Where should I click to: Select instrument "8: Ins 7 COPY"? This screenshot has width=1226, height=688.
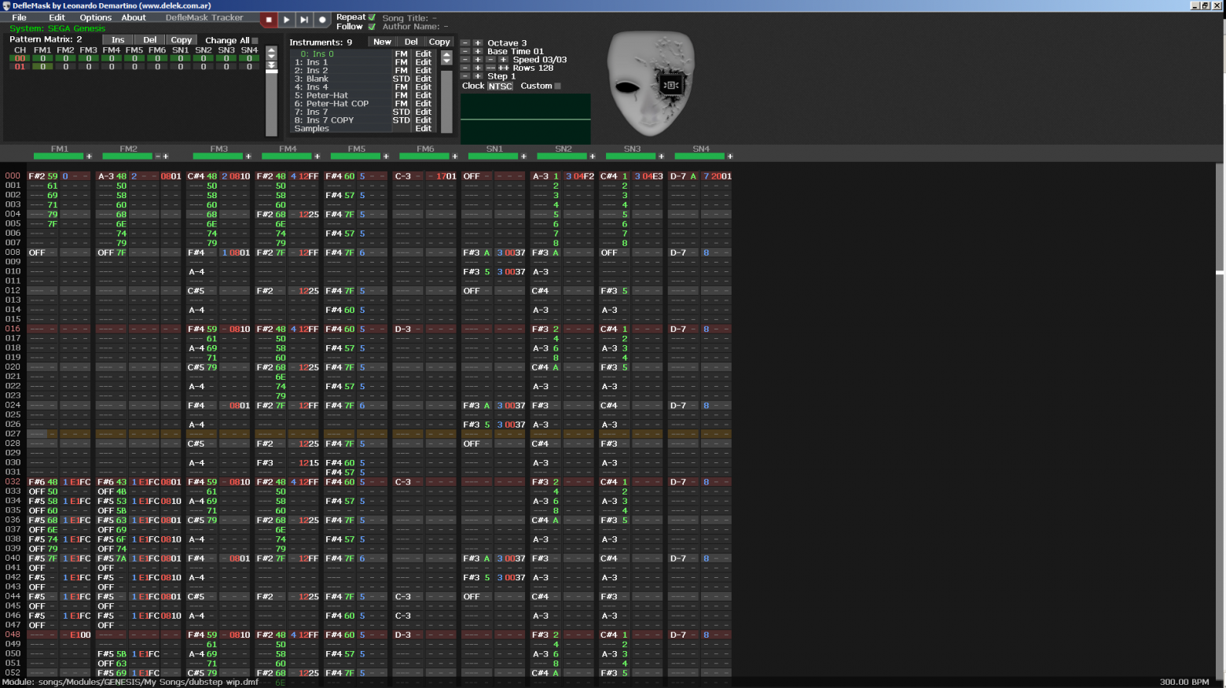(x=342, y=120)
